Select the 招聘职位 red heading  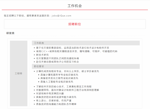click(75, 24)
